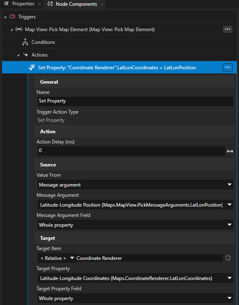Open the Target Property Field dropdown
This screenshot has width=239, height=305.
(135, 298)
